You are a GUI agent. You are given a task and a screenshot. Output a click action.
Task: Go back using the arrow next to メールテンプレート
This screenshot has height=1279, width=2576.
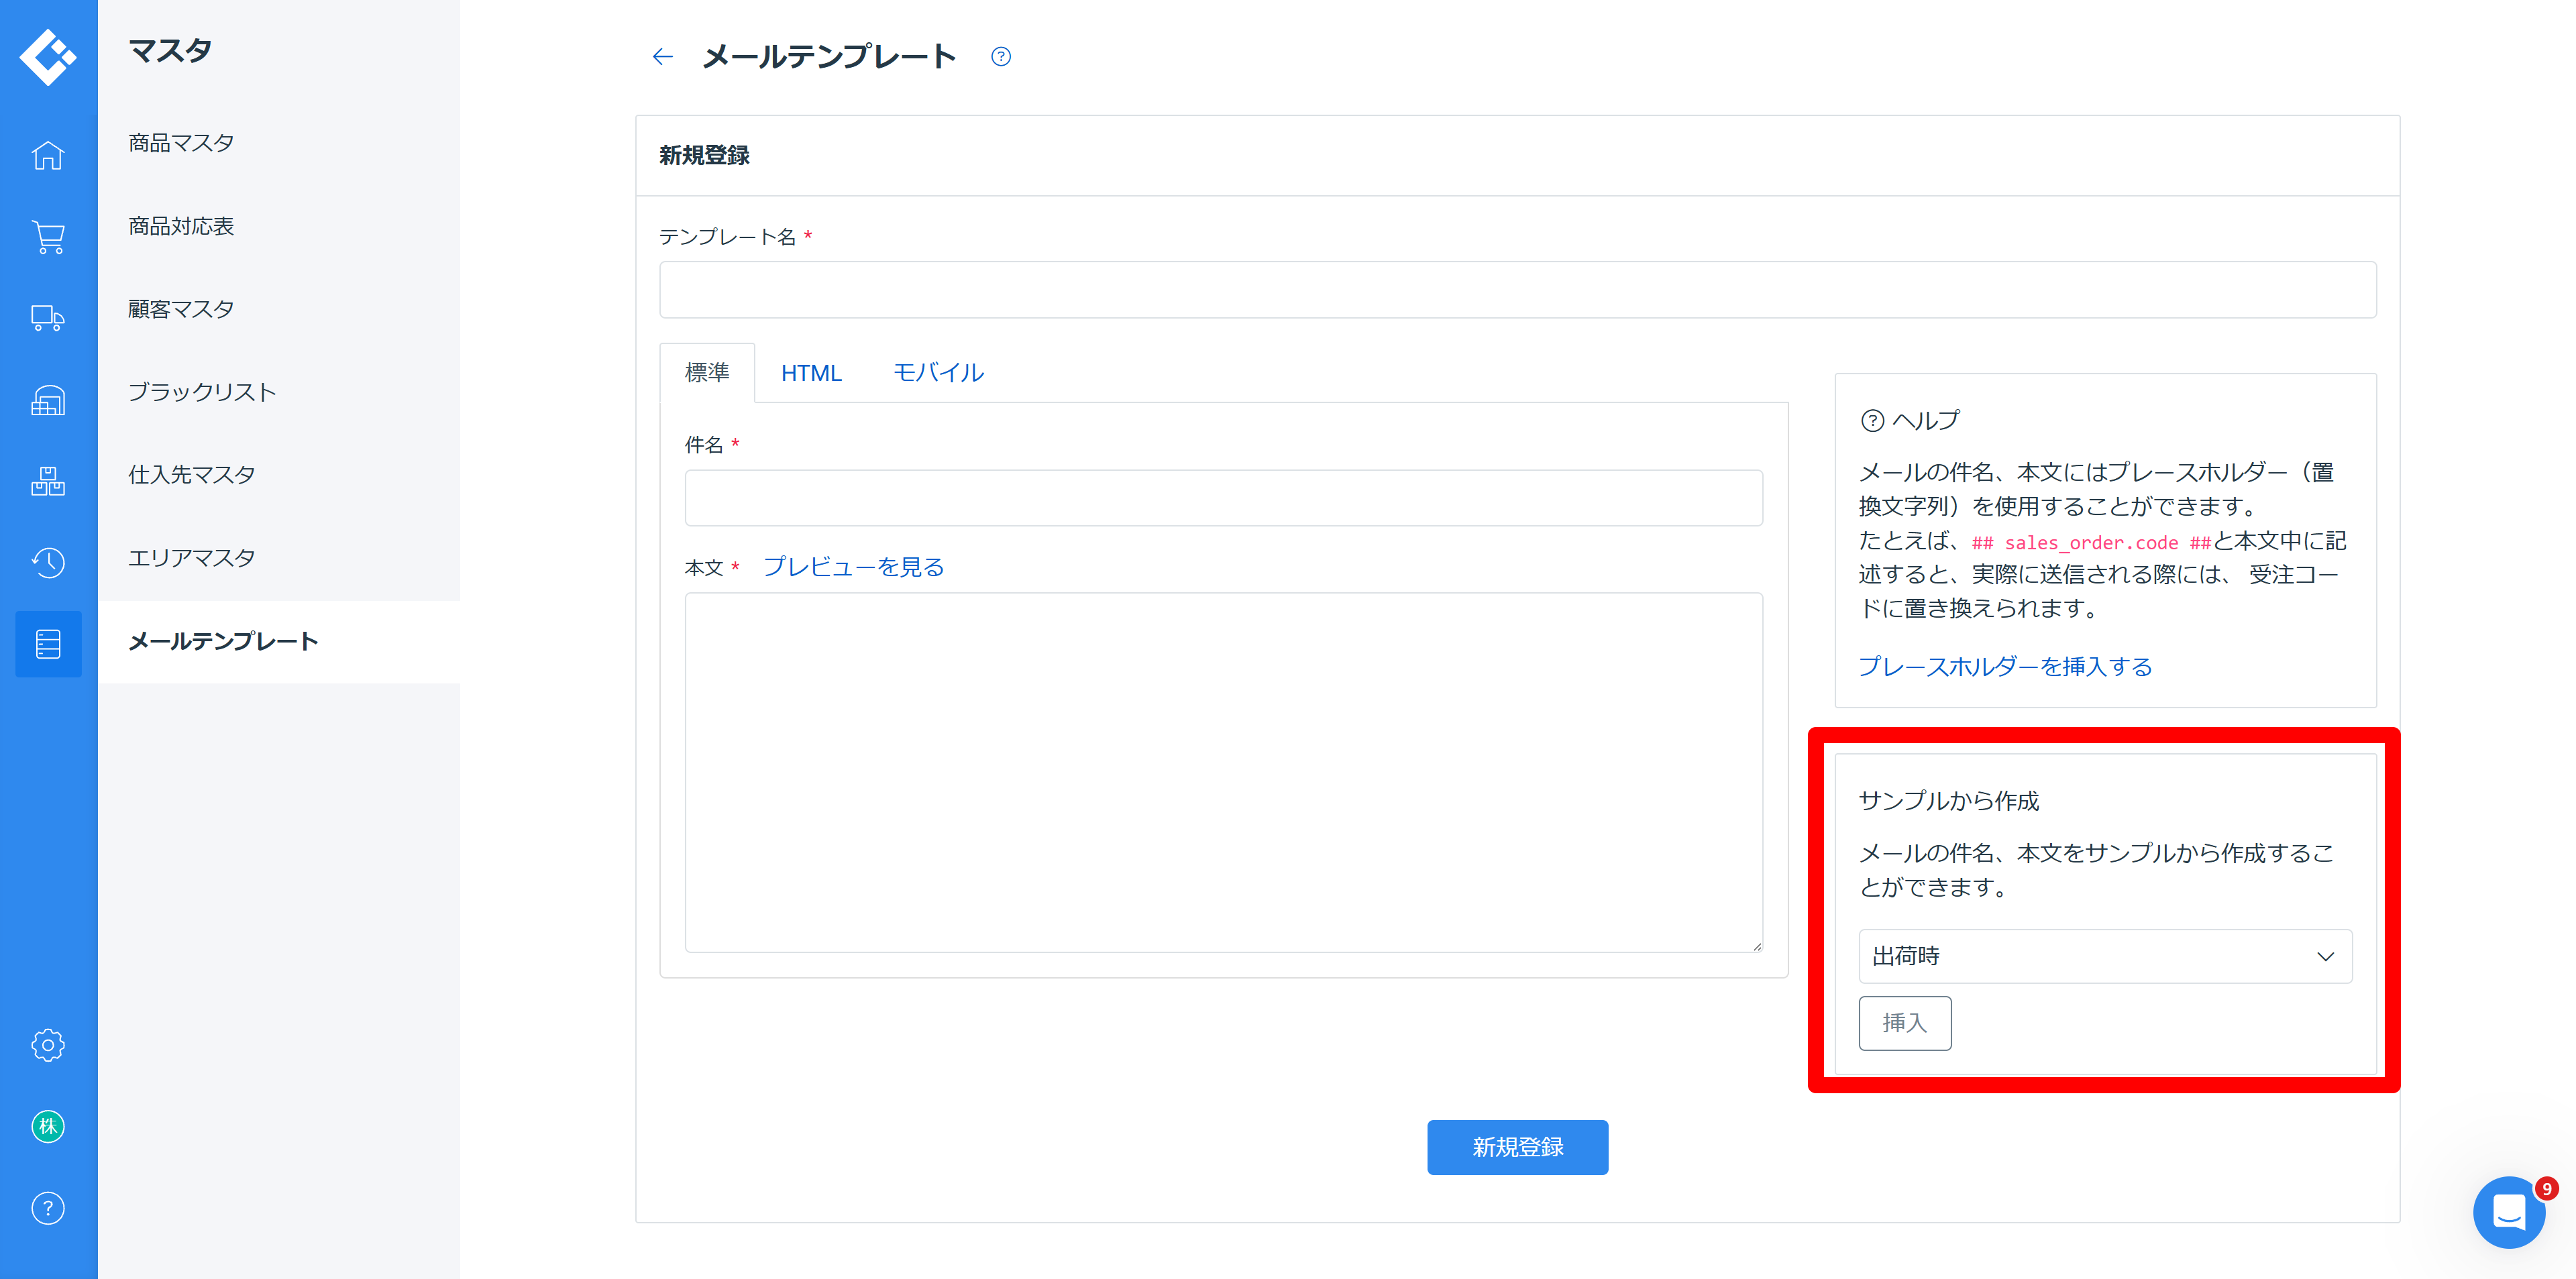662,57
